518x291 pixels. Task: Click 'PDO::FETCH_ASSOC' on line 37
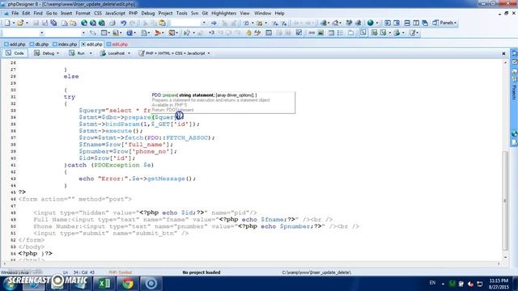click(x=177, y=137)
